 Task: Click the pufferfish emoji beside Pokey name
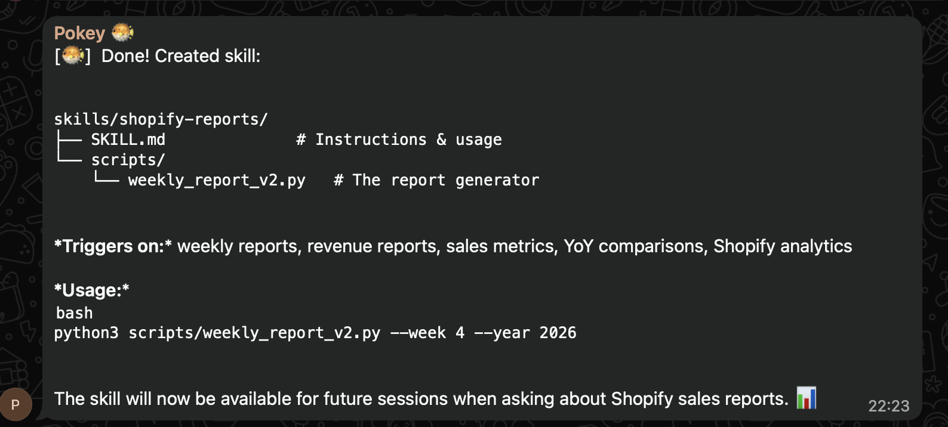(122, 32)
